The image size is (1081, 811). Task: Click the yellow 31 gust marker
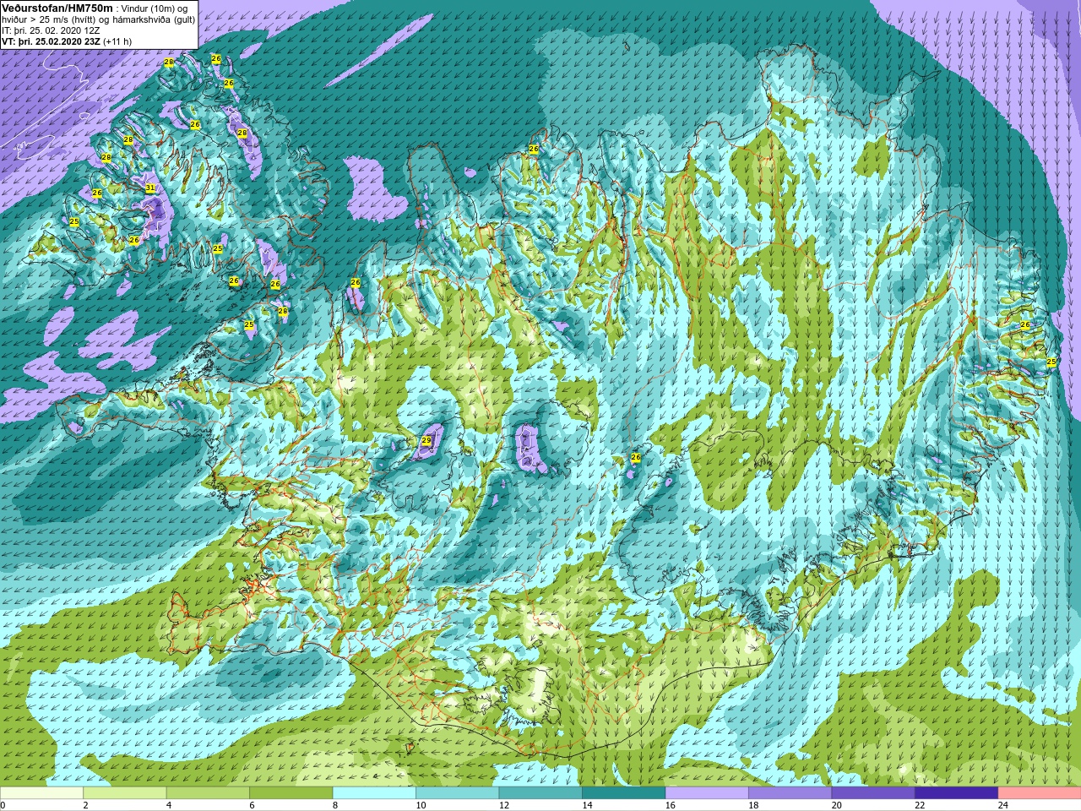[x=149, y=188]
